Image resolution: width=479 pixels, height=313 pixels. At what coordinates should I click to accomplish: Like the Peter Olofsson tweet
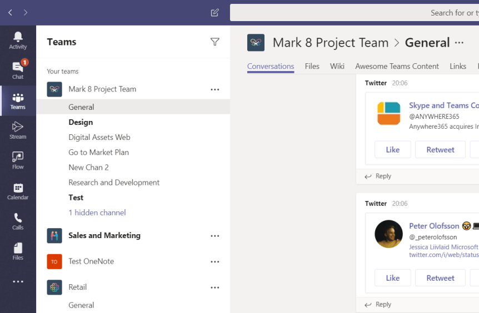pos(393,278)
